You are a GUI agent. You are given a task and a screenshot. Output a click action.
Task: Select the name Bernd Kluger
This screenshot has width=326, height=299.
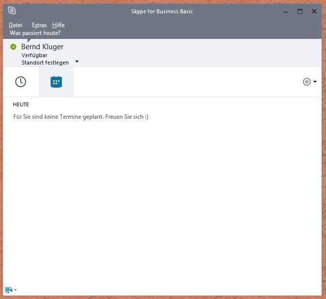[x=42, y=47]
